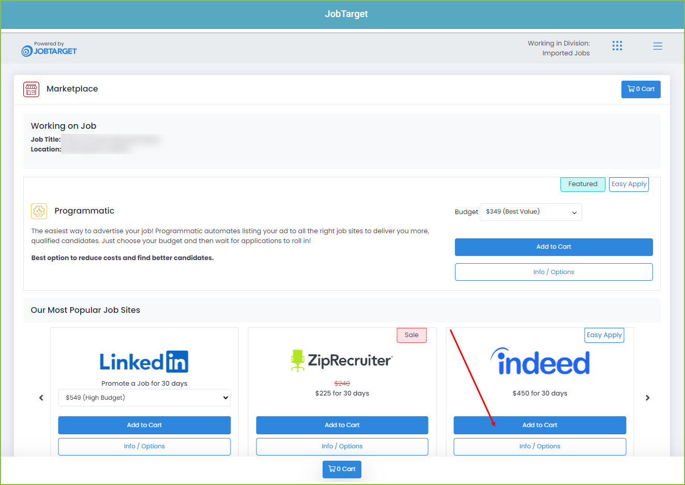Go to previous job sites in carousel
685x485 pixels.
click(x=41, y=398)
